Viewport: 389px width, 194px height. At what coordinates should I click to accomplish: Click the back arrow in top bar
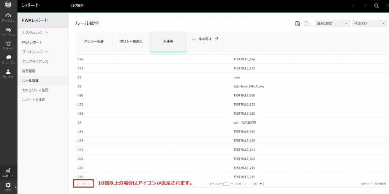point(353,6)
